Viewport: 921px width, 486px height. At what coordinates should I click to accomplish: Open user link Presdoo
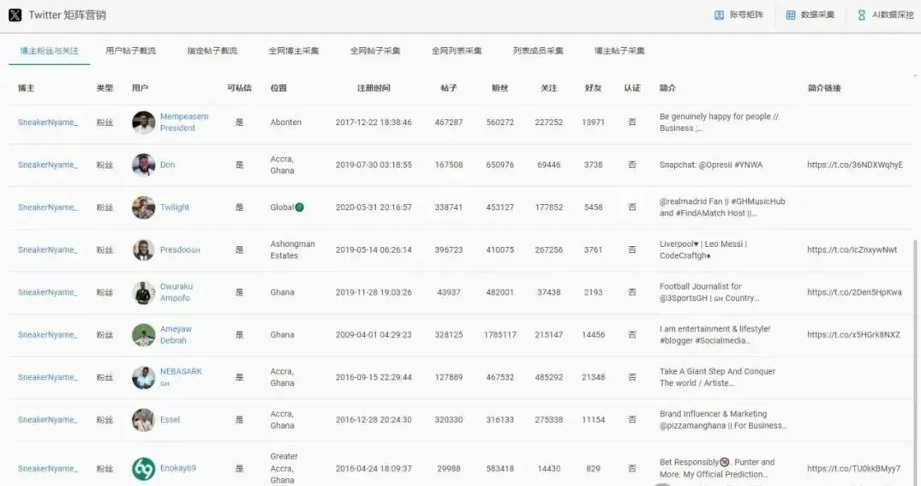pos(180,249)
